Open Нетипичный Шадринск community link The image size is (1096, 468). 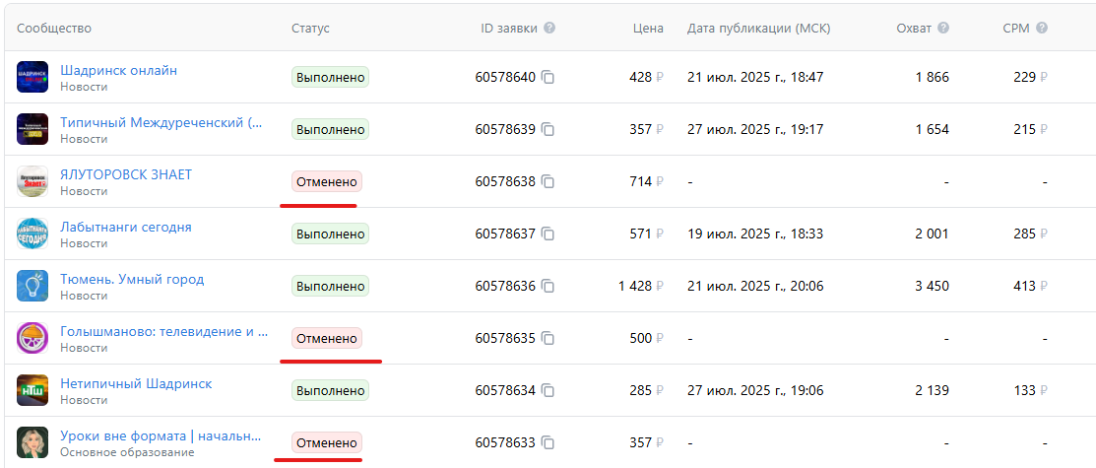136,384
